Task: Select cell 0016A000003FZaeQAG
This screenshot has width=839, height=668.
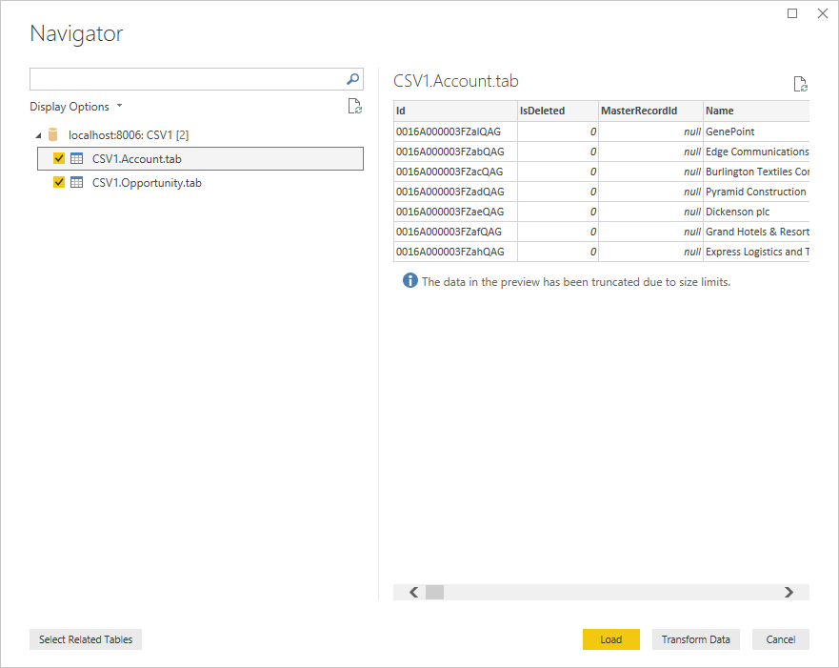Action: [x=455, y=212]
